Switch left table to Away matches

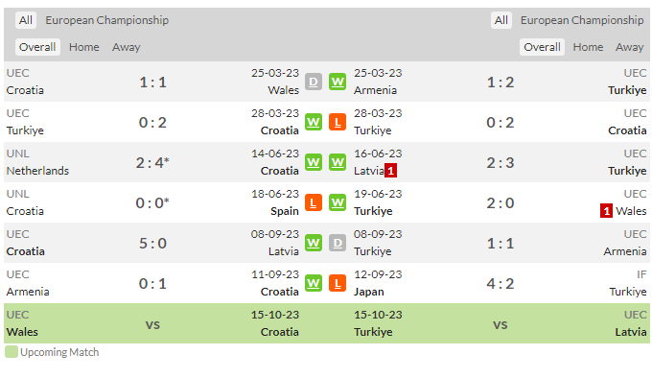[x=126, y=47]
